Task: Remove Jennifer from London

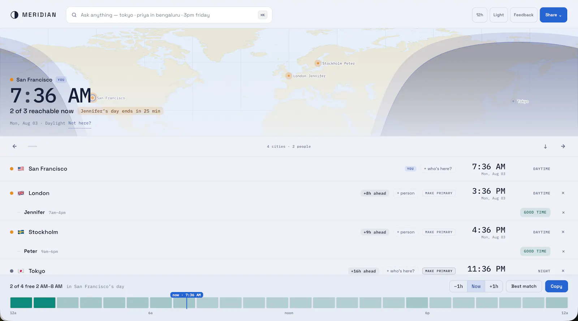Action: [563, 213]
